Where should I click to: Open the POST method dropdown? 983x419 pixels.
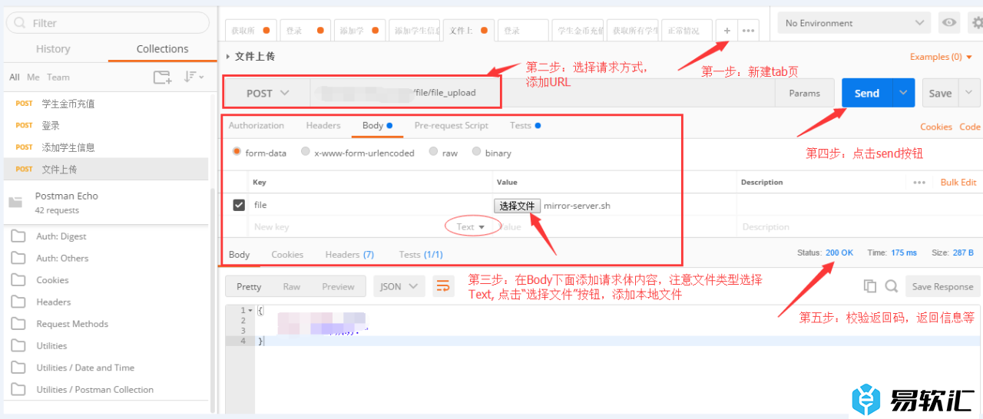(267, 93)
